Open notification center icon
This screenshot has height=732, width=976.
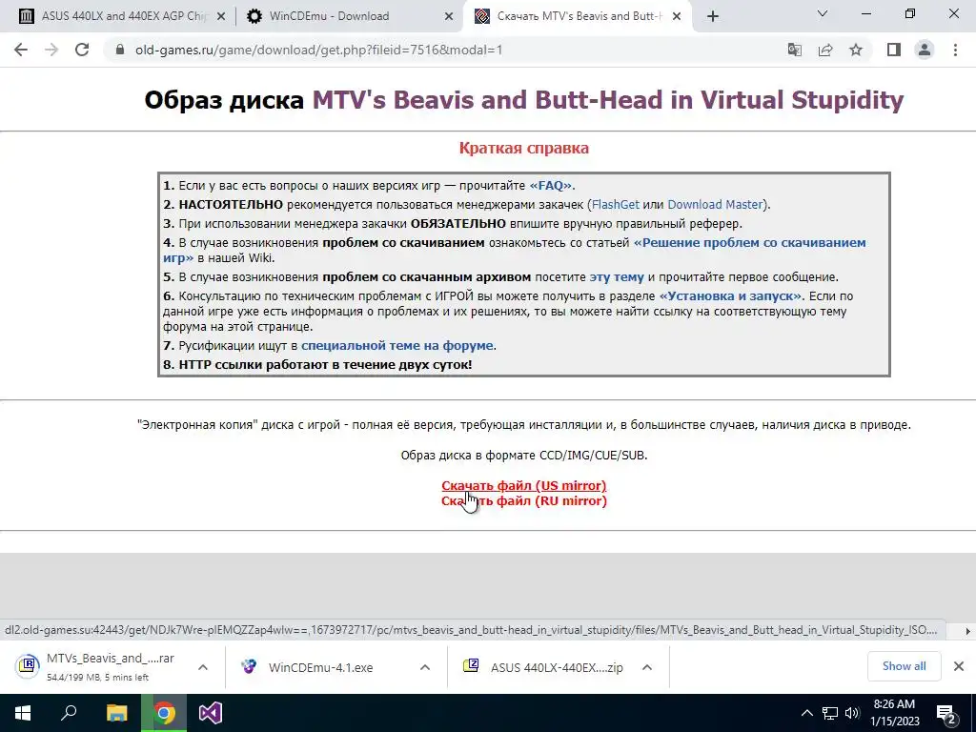point(946,714)
